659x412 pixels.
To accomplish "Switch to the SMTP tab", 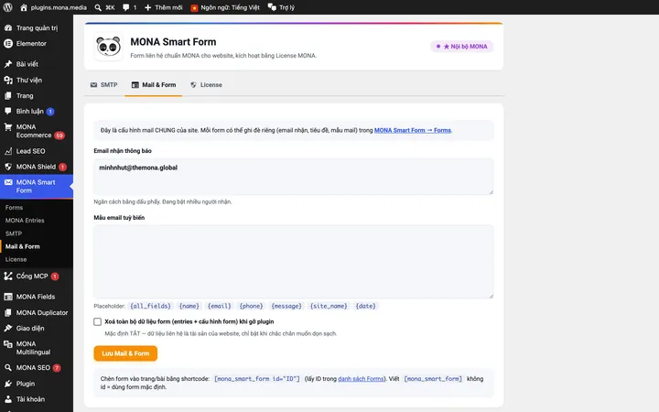I will pos(103,85).
